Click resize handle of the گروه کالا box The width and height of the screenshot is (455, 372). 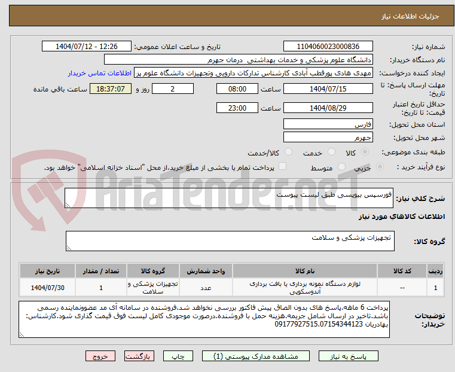click(69, 248)
